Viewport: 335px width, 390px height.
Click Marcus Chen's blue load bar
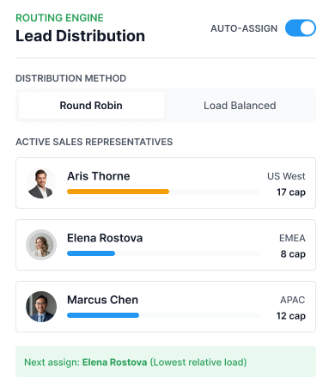103,315
